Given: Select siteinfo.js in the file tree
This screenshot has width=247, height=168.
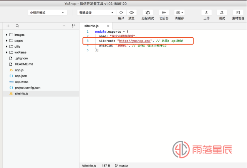Looking at the screenshot, I should click(41, 94).
